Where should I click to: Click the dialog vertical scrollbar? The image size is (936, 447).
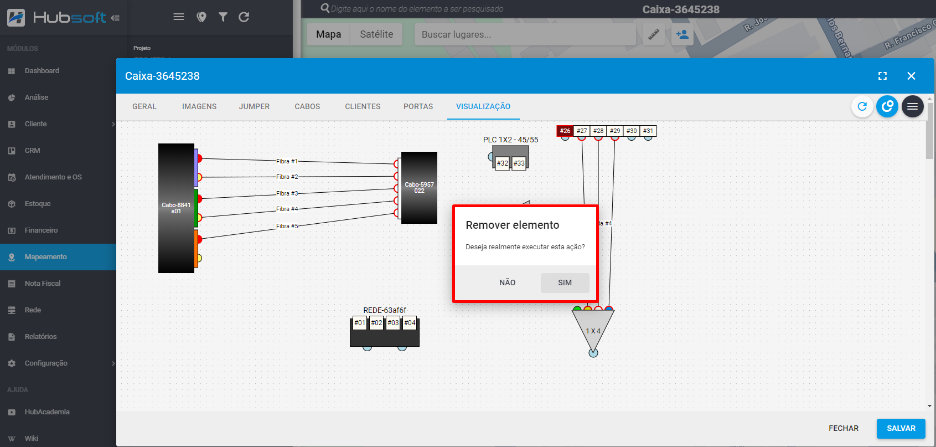(929, 130)
